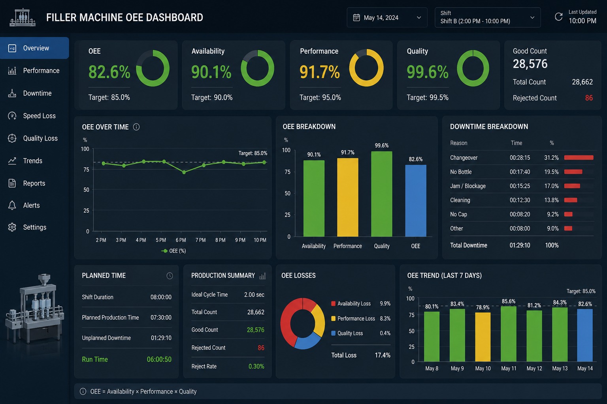This screenshot has height=404, width=607.
Task: Click the OEE donut gauge
Action: point(153,68)
